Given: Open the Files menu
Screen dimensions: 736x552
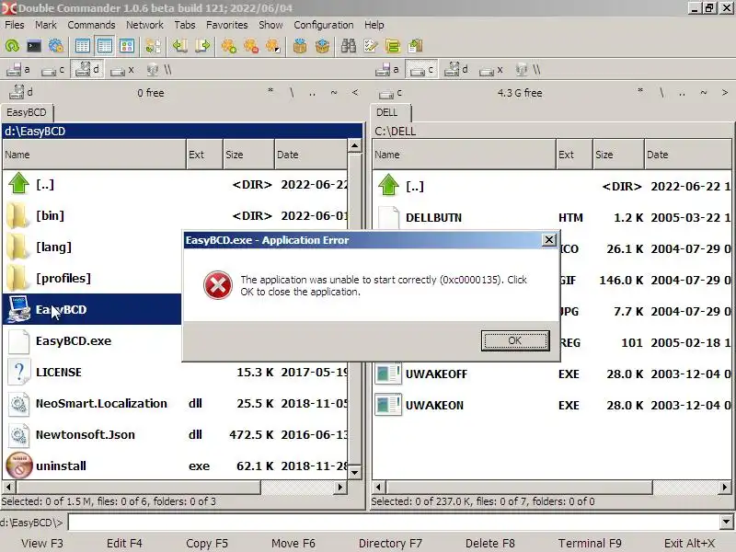Looking at the screenshot, I should 15,25.
